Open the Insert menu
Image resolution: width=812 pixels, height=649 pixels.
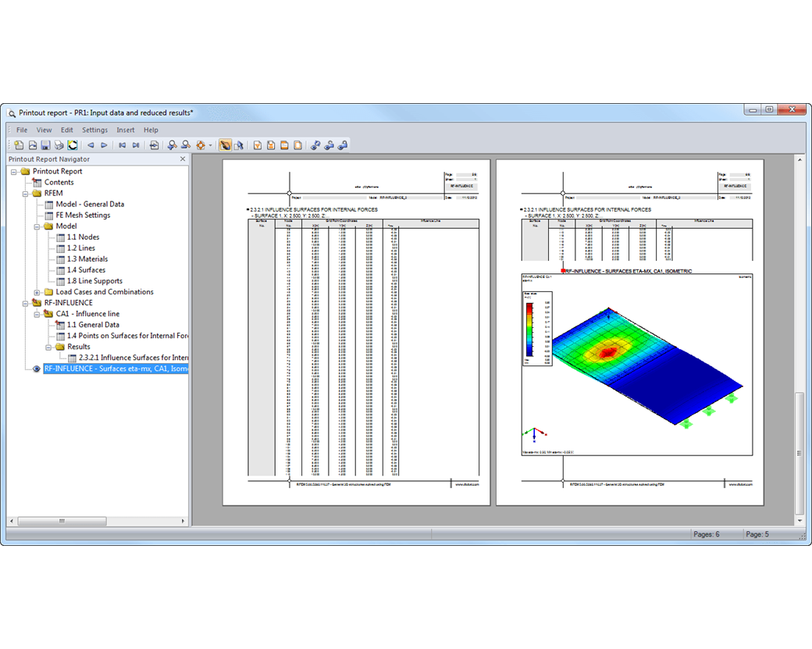click(126, 130)
